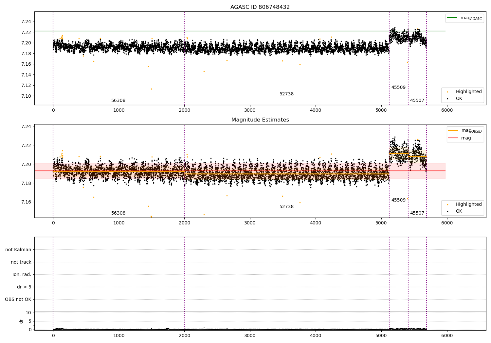The image size is (491, 343).
Task: Click the 'OBS not OK' row label
Action: point(18,300)
